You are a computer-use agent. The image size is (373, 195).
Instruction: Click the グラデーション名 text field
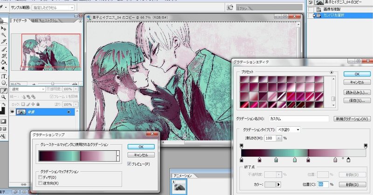(x=299, y=119)
